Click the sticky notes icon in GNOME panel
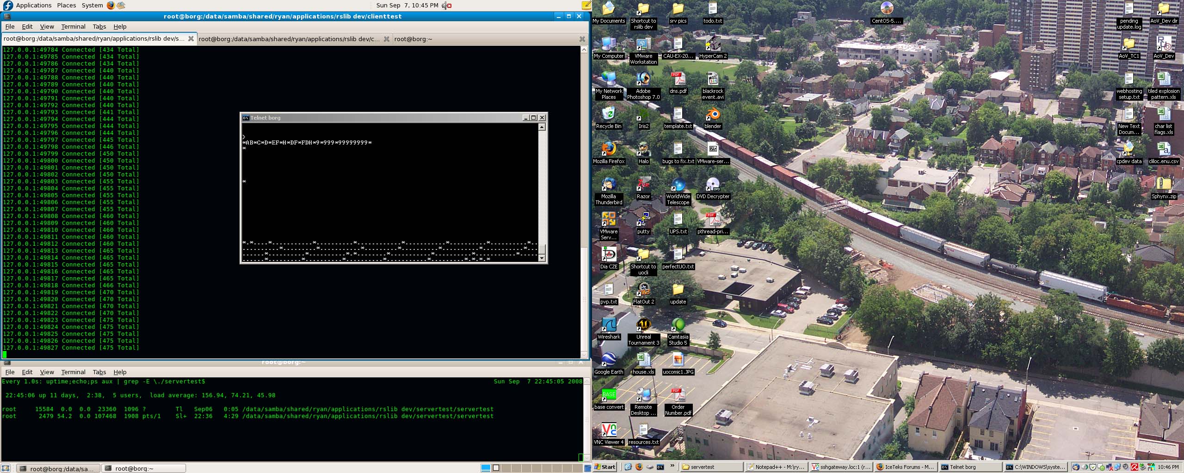Screen dimensions: 1184x473 (x=586, y=5)
